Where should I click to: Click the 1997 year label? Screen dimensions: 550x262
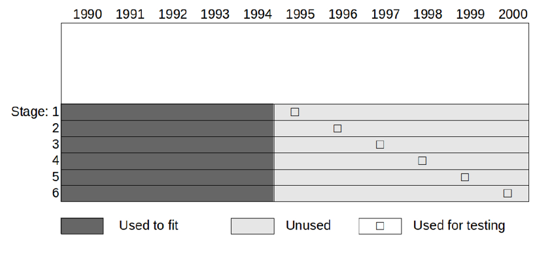[385, 14]
